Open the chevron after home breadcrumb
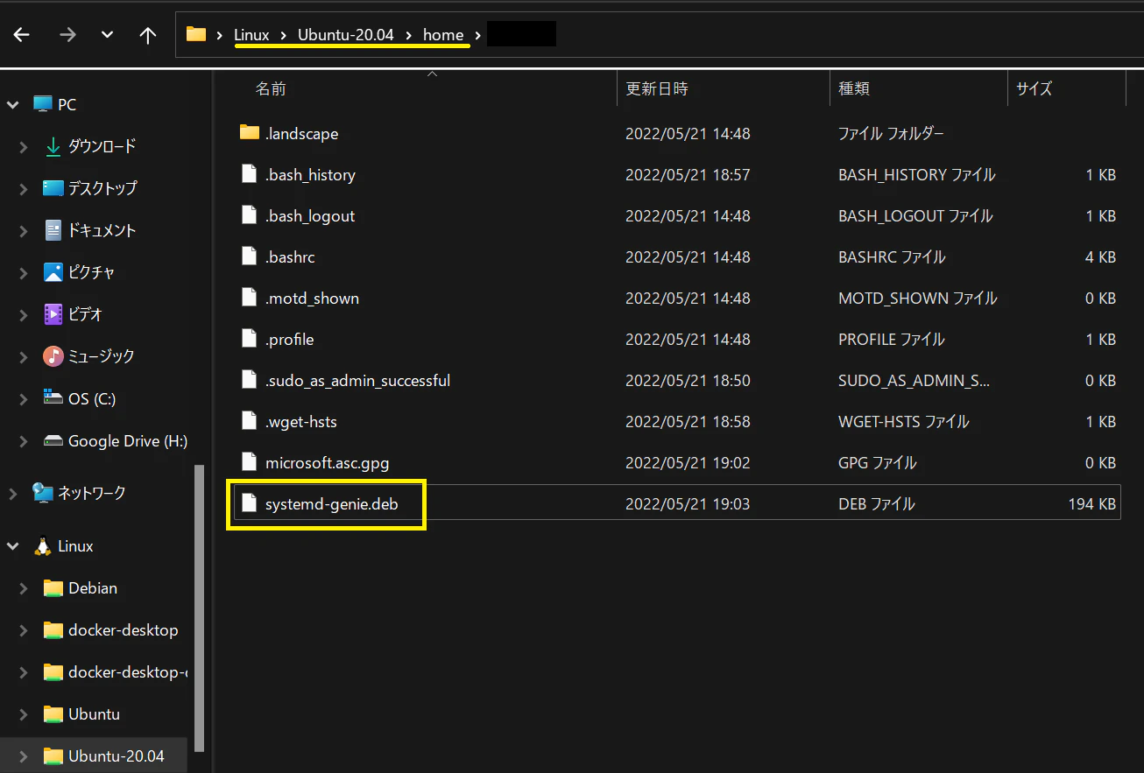Screen dimensions: 1144x773 pos(478,35)
